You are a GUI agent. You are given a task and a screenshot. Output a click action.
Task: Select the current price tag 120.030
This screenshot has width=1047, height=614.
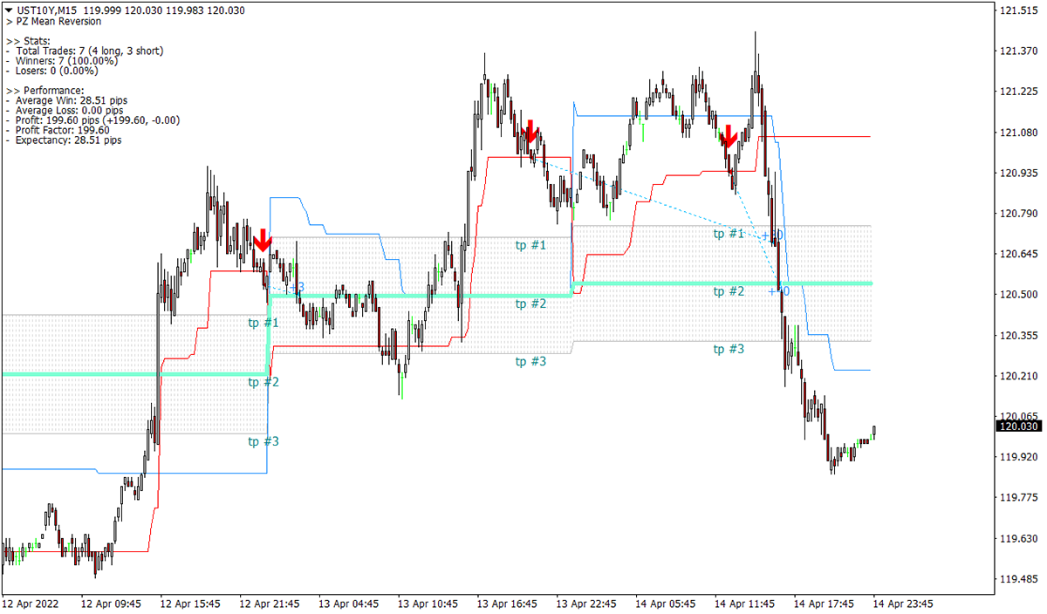point(1018,426)
